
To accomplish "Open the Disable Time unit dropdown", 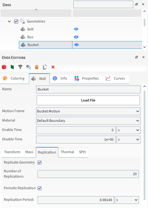I will (128, 139).
